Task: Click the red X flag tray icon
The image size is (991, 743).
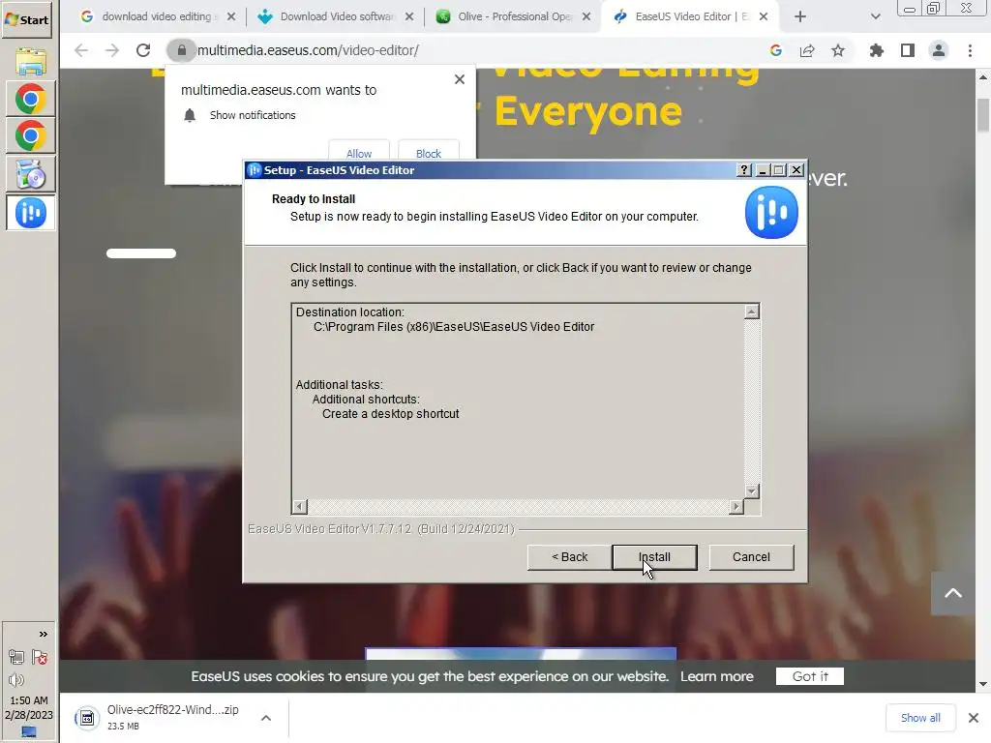Action: point(40,657)
